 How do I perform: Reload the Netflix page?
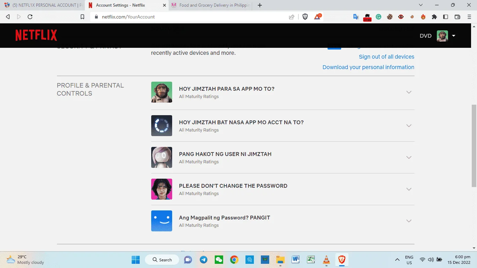(x=30, y=17)
